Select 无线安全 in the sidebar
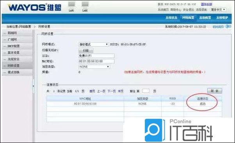This screenshot has height=143, width=235. point(17,59)
